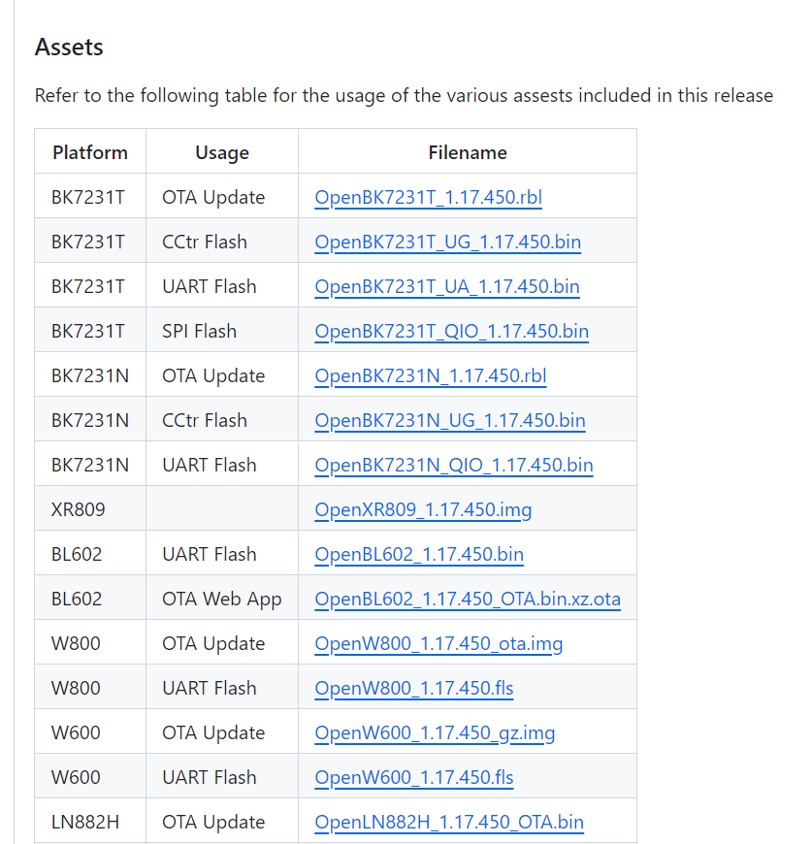Download OpenBL602_1.17.450.bin UART file
The image size is (811, 844).
[419, 555]
